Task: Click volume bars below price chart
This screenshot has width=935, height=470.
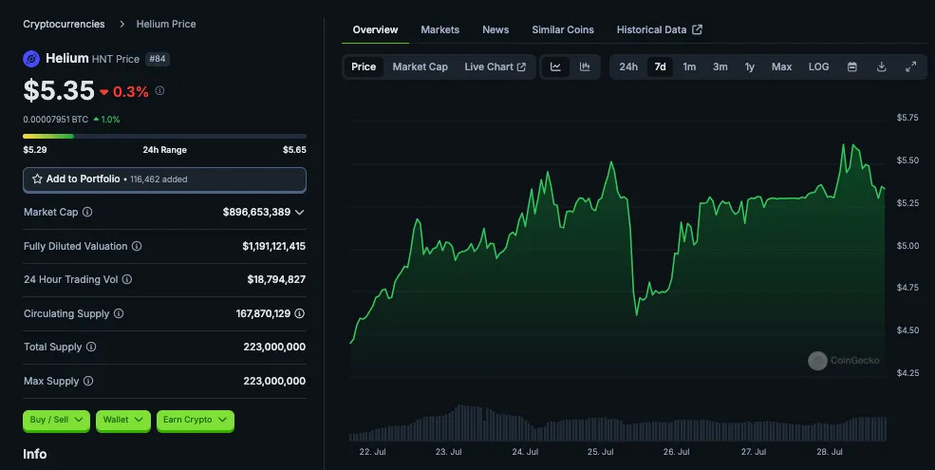Action: [618, 424]
